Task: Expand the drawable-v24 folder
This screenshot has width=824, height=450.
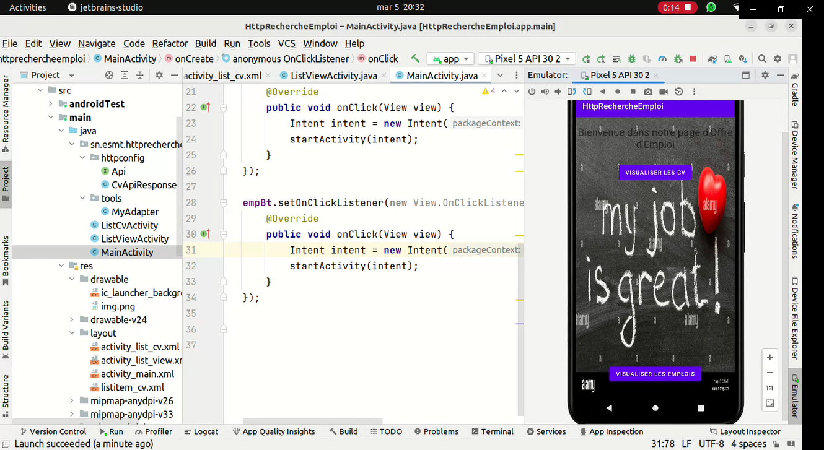Action: 70,319
